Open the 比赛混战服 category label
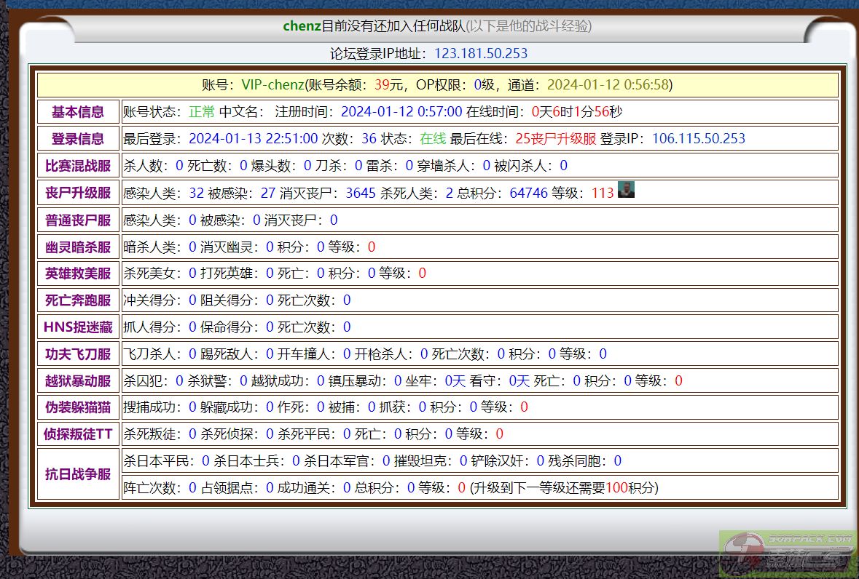 (x=78, y=166)
